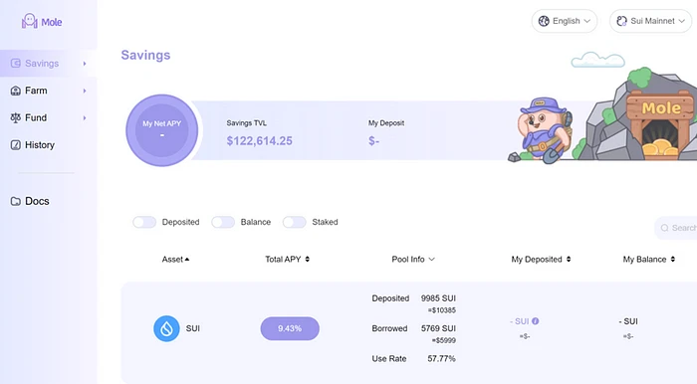Click the Savings wallet icon in sidebar

[x=16, y=63]
